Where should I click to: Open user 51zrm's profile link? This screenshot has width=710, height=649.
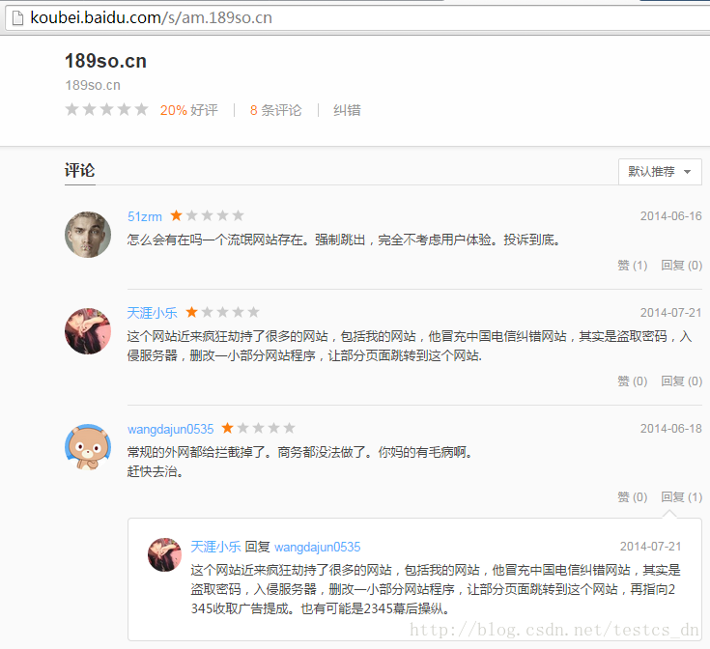145,216
